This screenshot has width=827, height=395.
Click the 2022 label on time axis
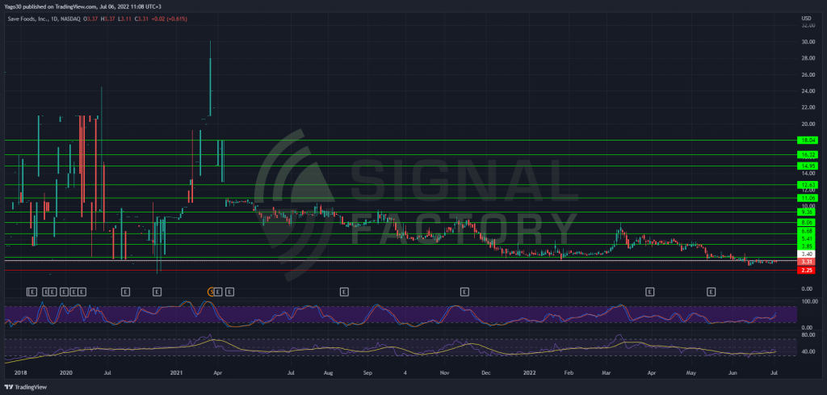click(529, 373)
